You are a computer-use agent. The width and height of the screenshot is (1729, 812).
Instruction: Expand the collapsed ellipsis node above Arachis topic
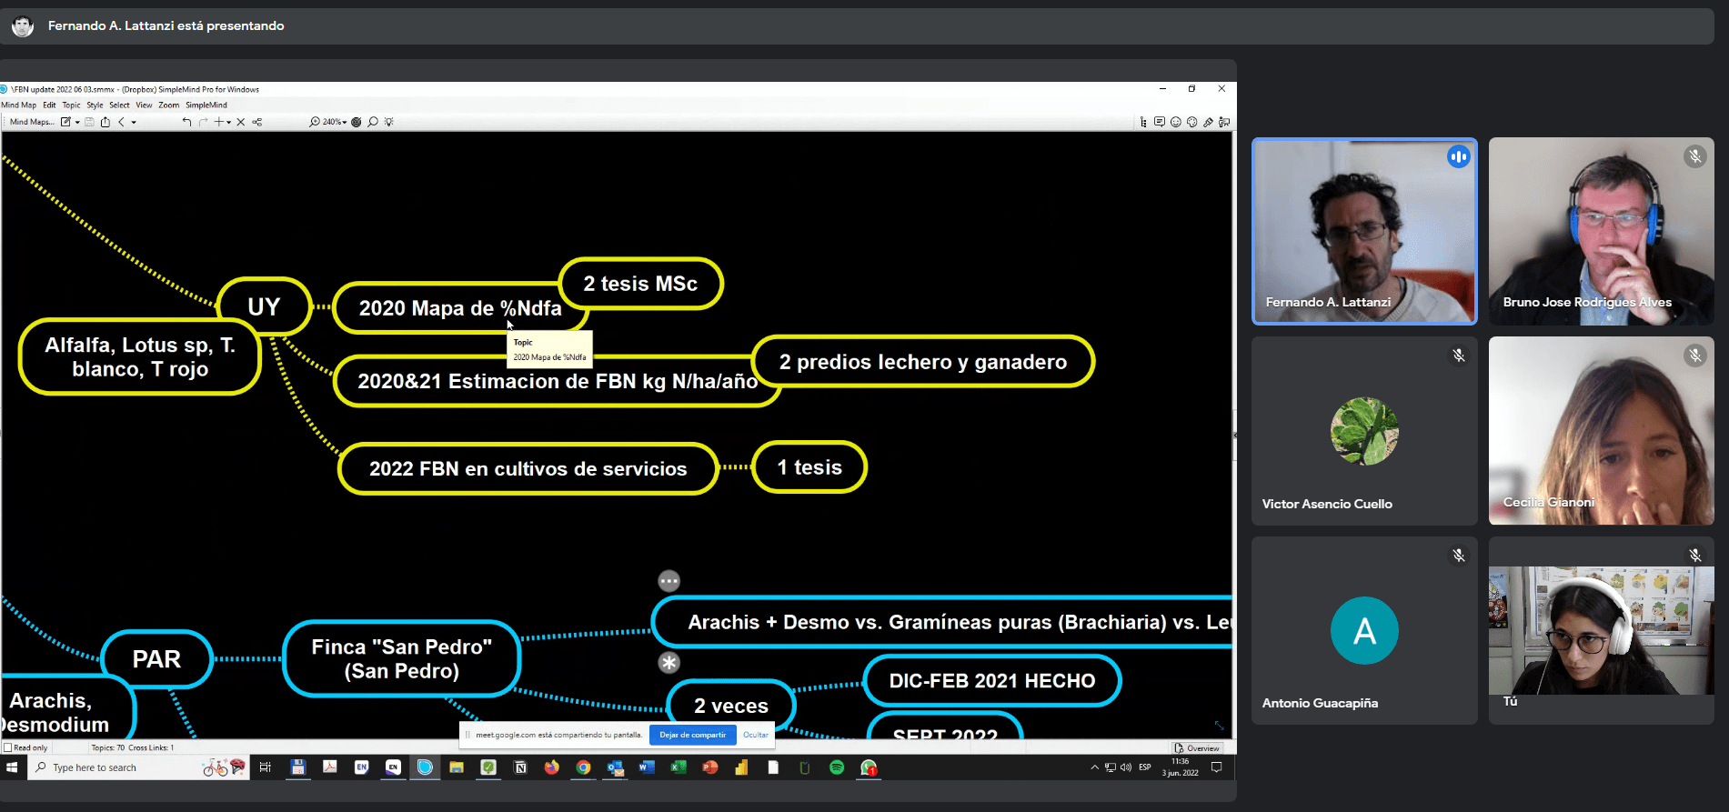(x=668, y=581)
